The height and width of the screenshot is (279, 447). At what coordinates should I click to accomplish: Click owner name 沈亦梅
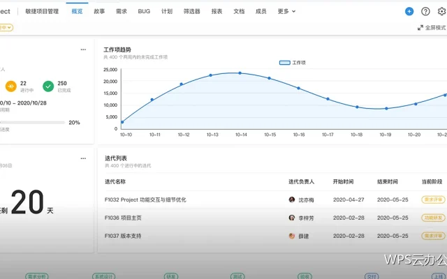pyautogui.click(x=306, y=200)
